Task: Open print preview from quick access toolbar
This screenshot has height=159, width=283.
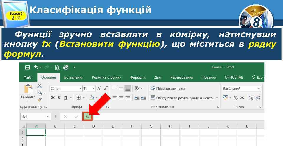Action: click(57, 67)
